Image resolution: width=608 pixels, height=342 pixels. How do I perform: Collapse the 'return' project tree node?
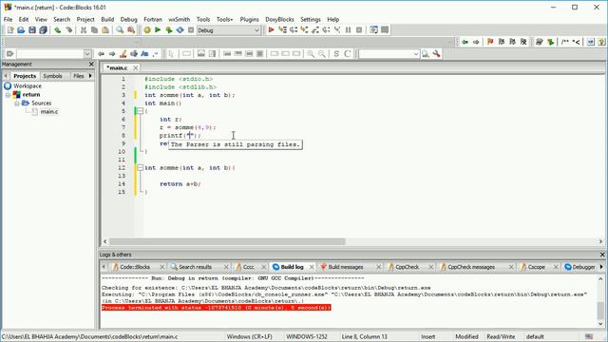coord(8,95)
